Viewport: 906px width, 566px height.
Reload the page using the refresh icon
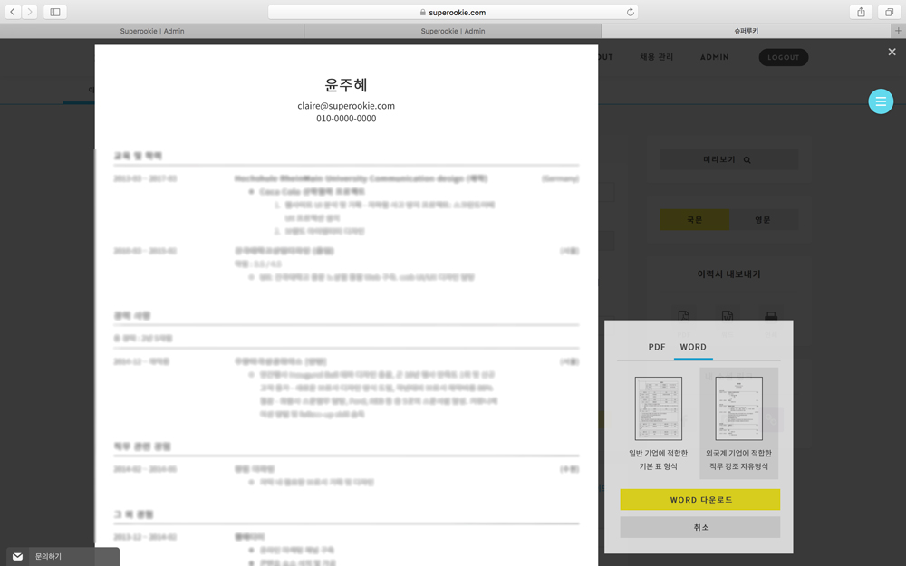tap(631, 12)
